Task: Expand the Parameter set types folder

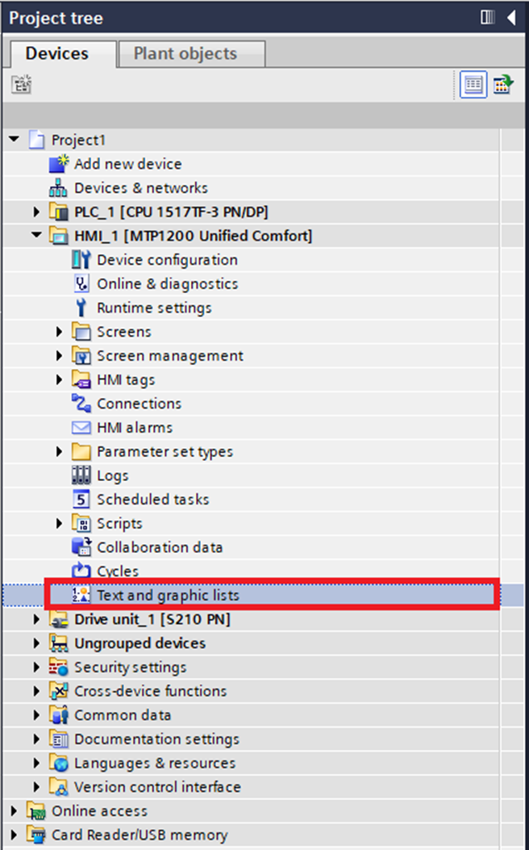Action: [59, 451]
